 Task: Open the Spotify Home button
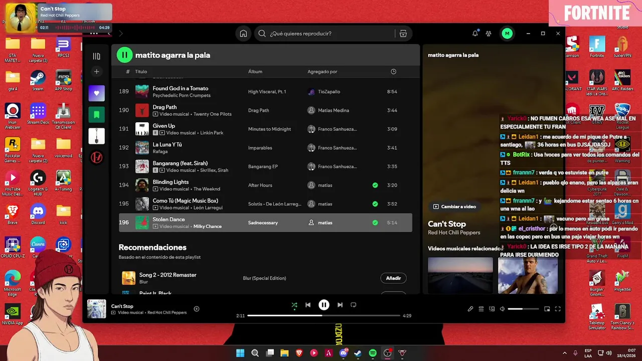click(x=243, y=34)
